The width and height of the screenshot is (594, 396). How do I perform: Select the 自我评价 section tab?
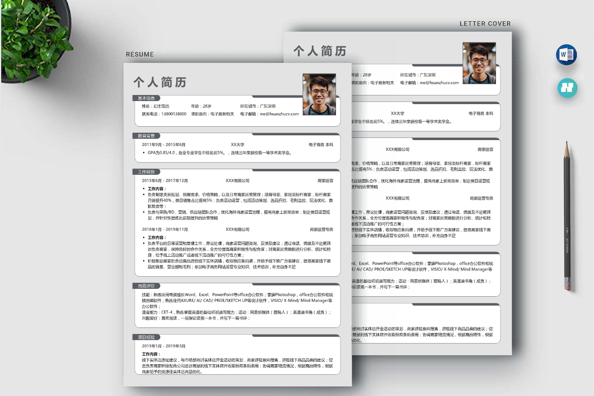[146, 286]
